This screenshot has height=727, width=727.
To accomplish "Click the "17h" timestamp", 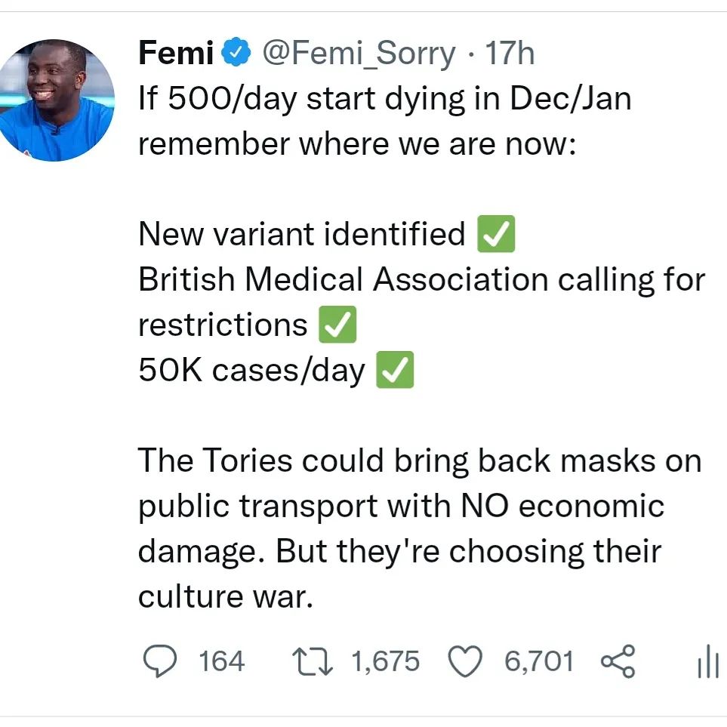I will coord(510,54).
